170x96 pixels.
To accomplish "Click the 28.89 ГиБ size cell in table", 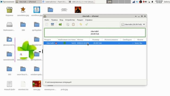I will (97, 43).
